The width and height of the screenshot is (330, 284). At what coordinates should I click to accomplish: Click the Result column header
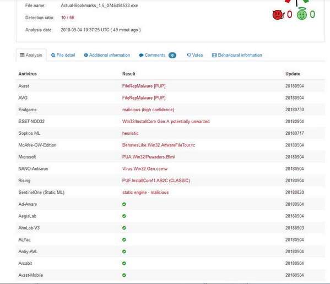129,74
